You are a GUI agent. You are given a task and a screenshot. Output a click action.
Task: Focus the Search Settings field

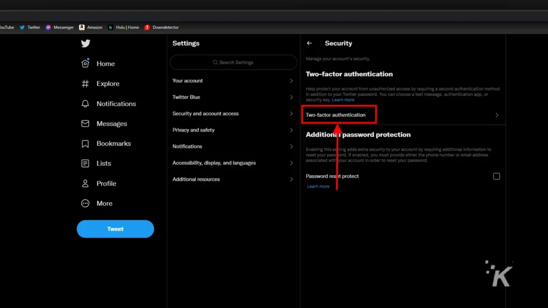233,63
